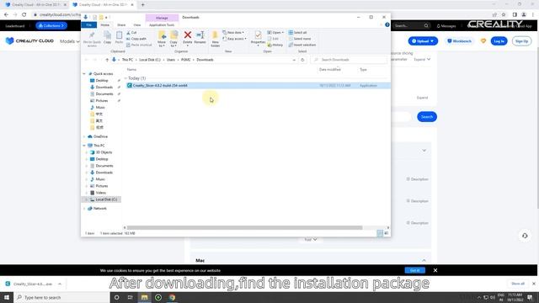The image size is (539, 303).
Task: Switch to details view in status bar
Action: pos(380,233)
